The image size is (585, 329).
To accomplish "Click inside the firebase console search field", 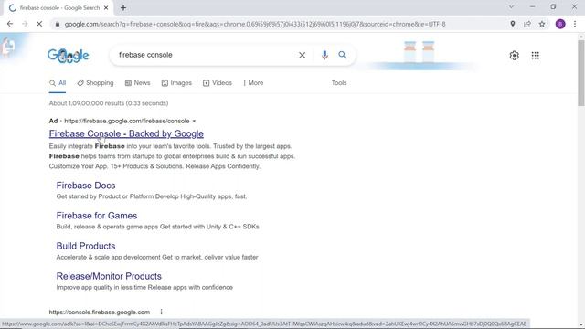I will (x=205, y=55).
